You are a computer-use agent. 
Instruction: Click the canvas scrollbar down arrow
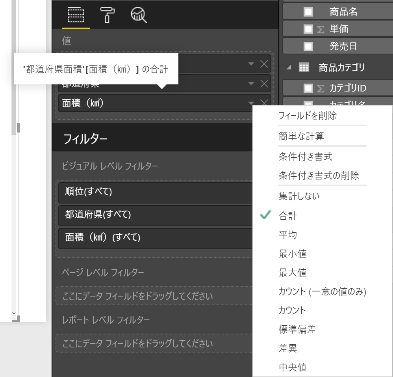(x=14, y=313)
